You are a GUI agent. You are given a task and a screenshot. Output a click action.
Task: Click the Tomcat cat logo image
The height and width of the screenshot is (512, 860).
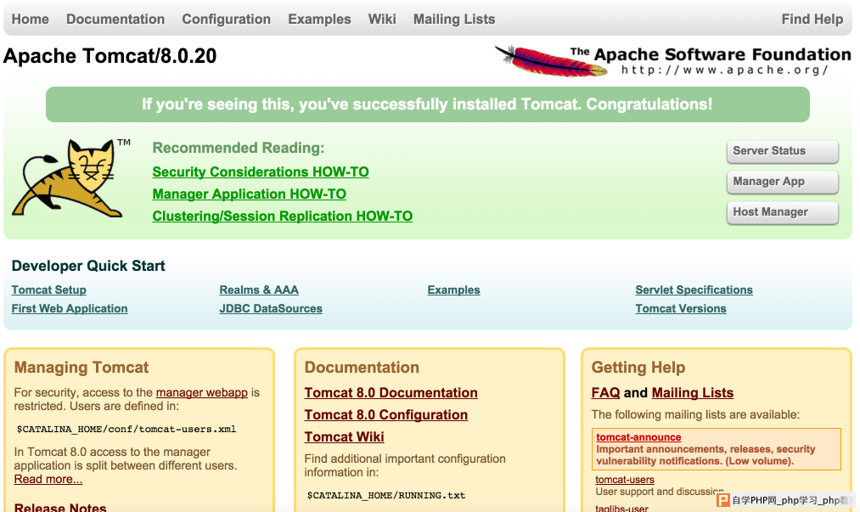tap(71, 178)
